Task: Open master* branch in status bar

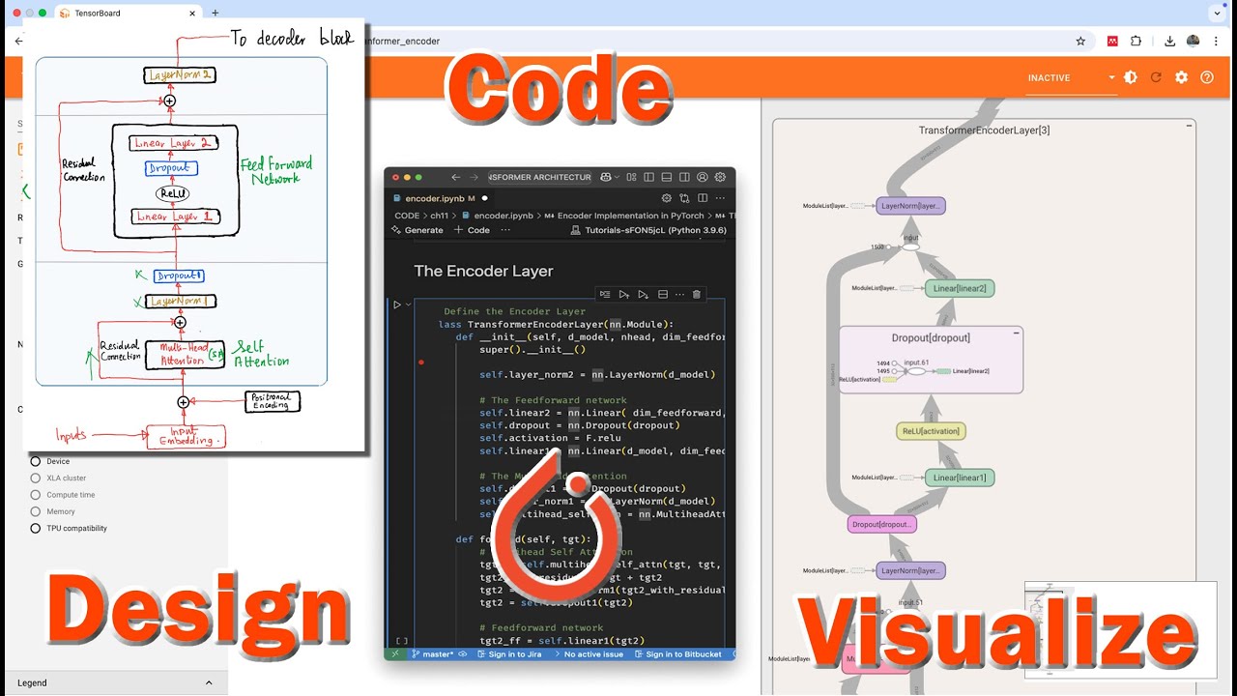Action: pos(432,654)
